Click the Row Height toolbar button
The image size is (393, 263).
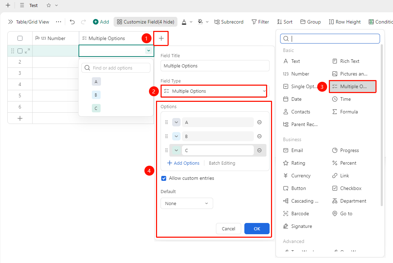pyautogui.click(x=344, y=22)
